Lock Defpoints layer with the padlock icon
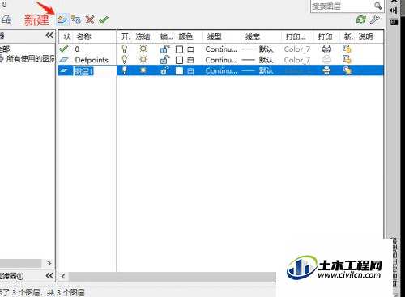 (x=164, y=60)
